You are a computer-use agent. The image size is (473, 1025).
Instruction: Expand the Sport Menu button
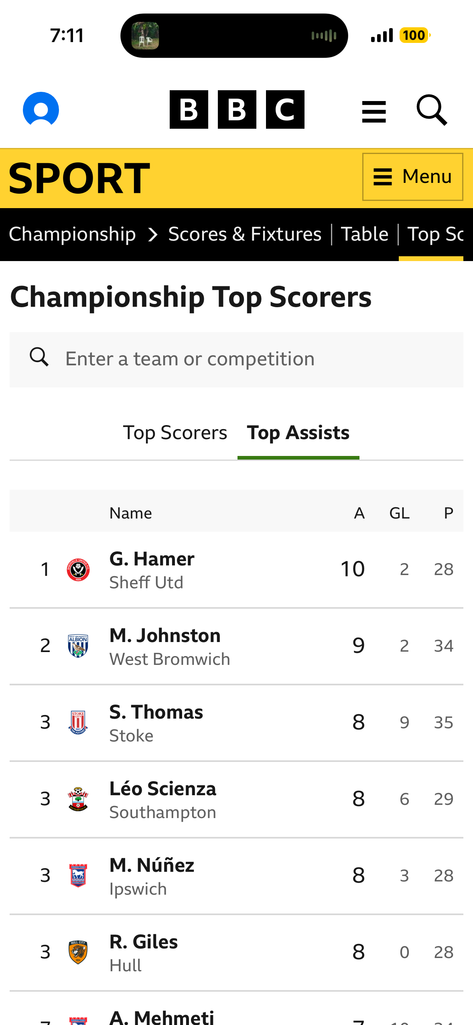tap(412, 177)
